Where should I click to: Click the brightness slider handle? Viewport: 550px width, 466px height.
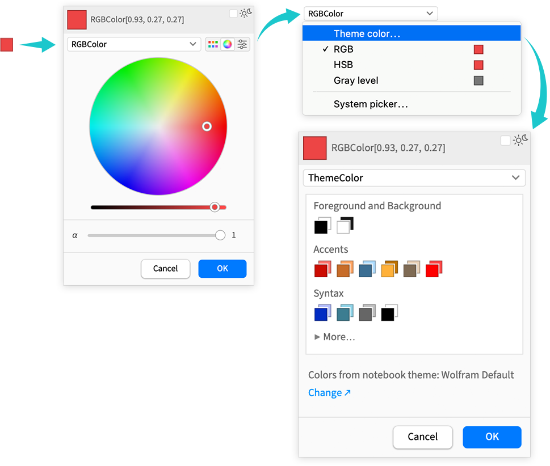click(x=215, y=207)
